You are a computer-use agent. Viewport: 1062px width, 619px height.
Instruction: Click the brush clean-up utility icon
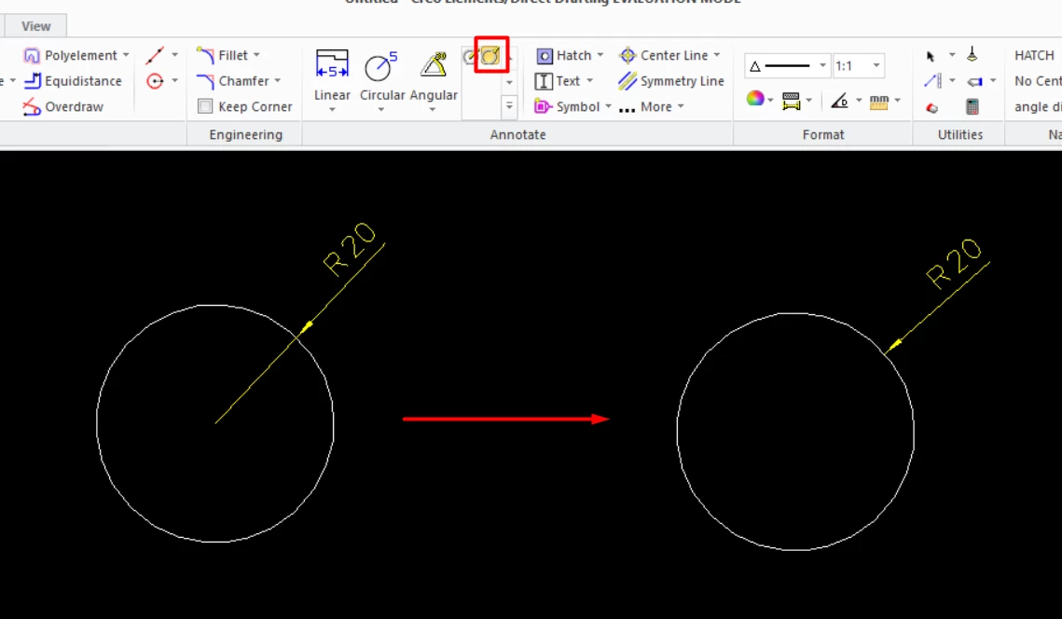[972, 54]
